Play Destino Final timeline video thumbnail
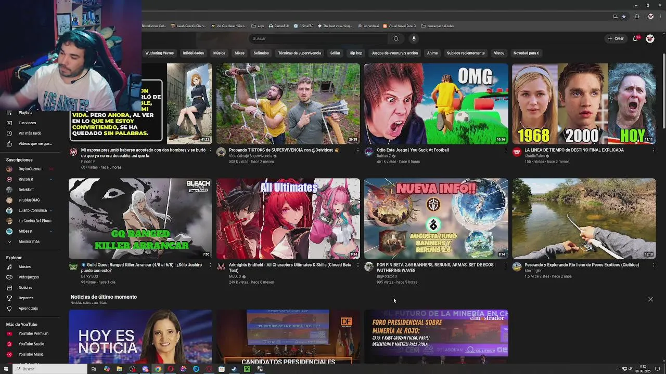Image resolution: width=666 pixels, height=374 pixels. [x=584, y=103]
